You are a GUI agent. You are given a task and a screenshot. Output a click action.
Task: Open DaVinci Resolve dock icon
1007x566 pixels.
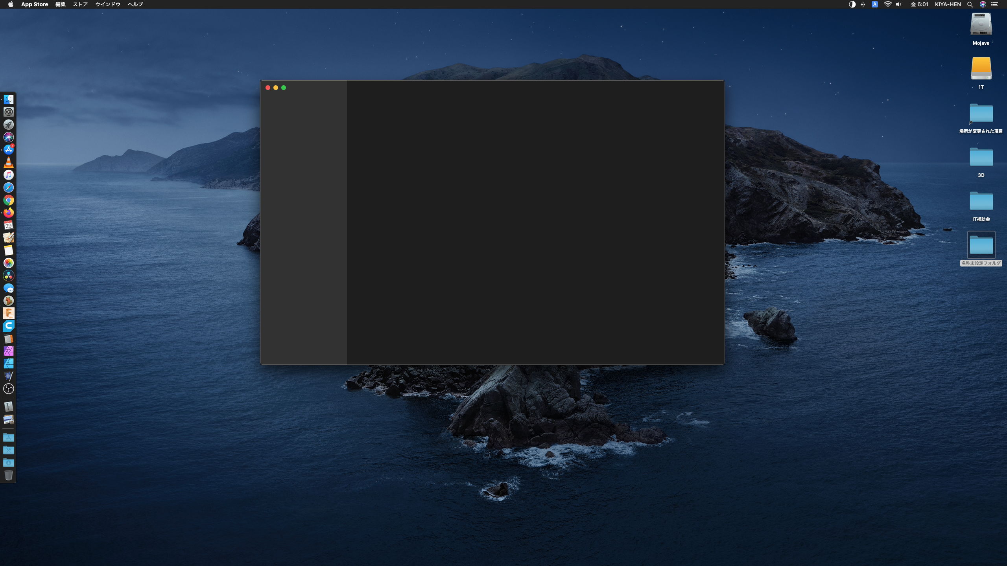[x=9, y=276]
